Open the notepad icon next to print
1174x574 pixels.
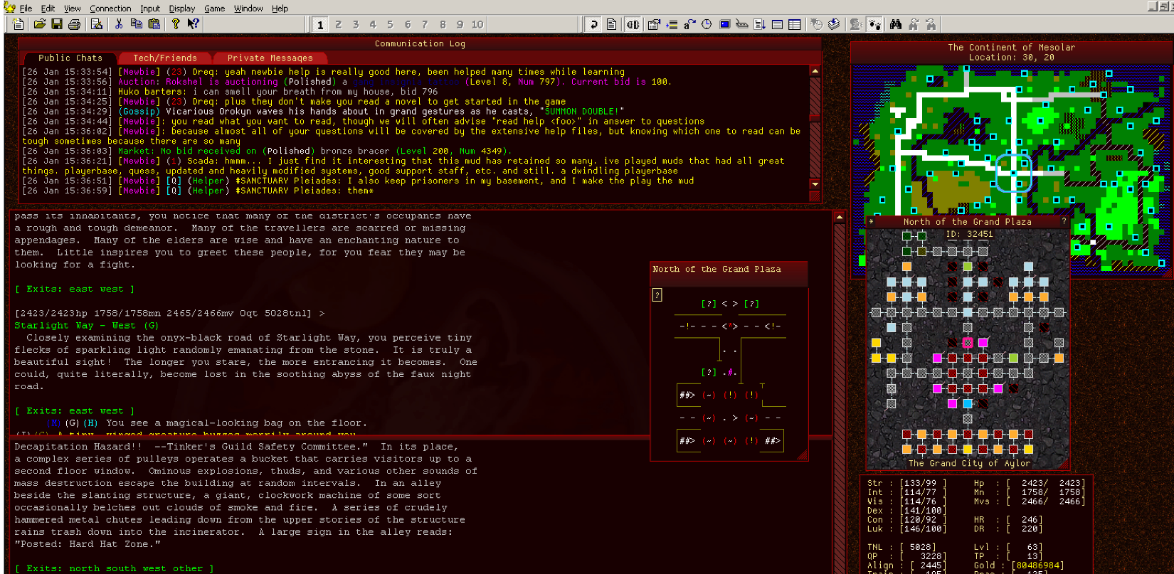(x=97, y=24)
